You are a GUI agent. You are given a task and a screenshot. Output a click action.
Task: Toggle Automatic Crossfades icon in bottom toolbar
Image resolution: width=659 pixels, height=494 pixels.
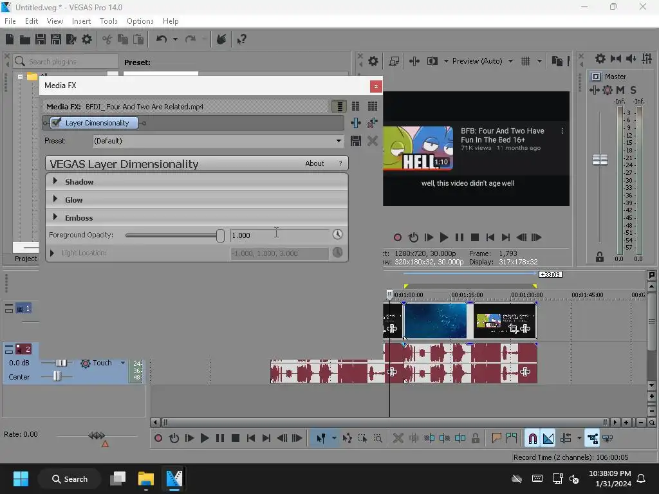point(548,439)
